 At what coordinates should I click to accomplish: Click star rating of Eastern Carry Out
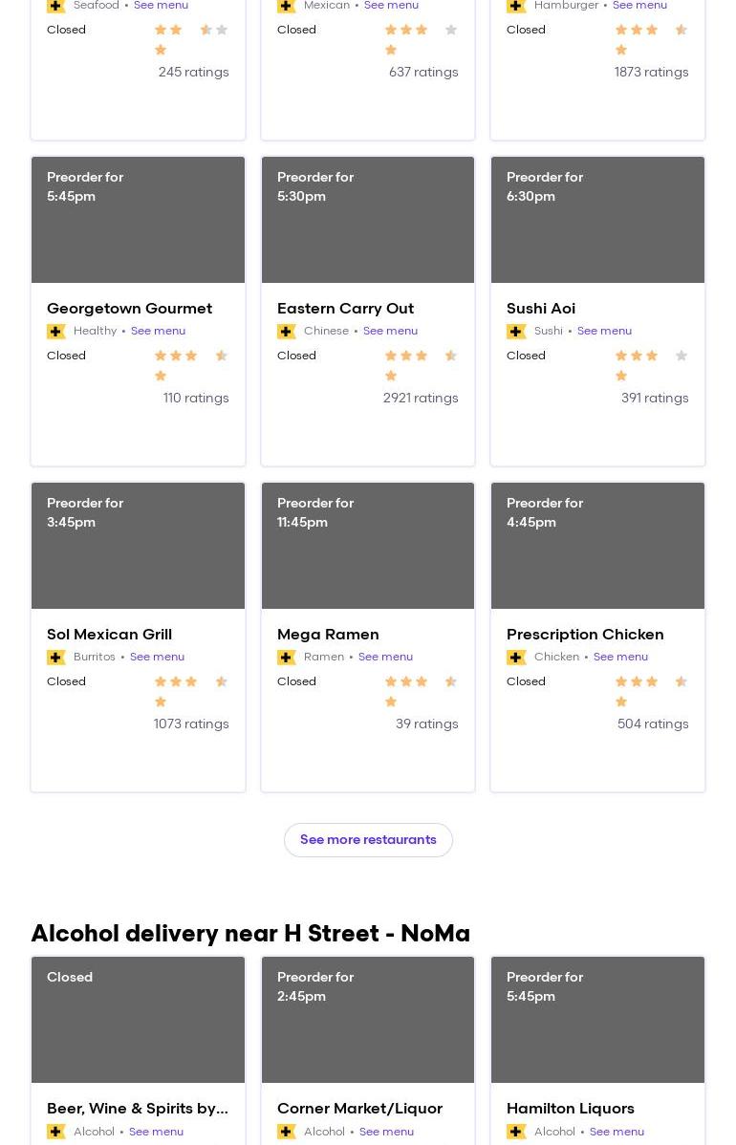click(421, 365)
